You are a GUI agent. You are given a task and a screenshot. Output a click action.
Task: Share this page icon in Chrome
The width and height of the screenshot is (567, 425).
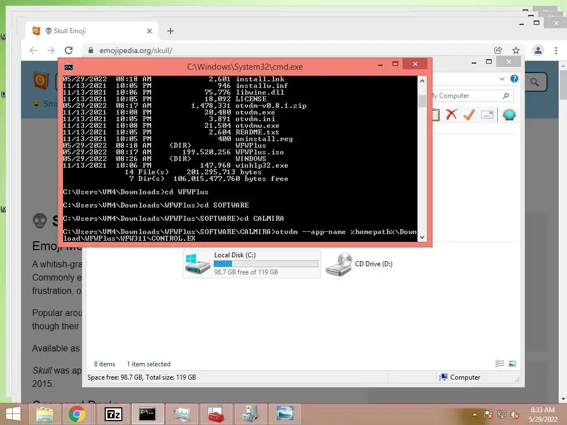(498, 50)
